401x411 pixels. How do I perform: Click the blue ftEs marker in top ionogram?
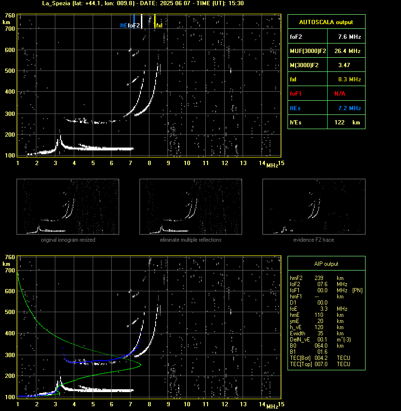134,21
